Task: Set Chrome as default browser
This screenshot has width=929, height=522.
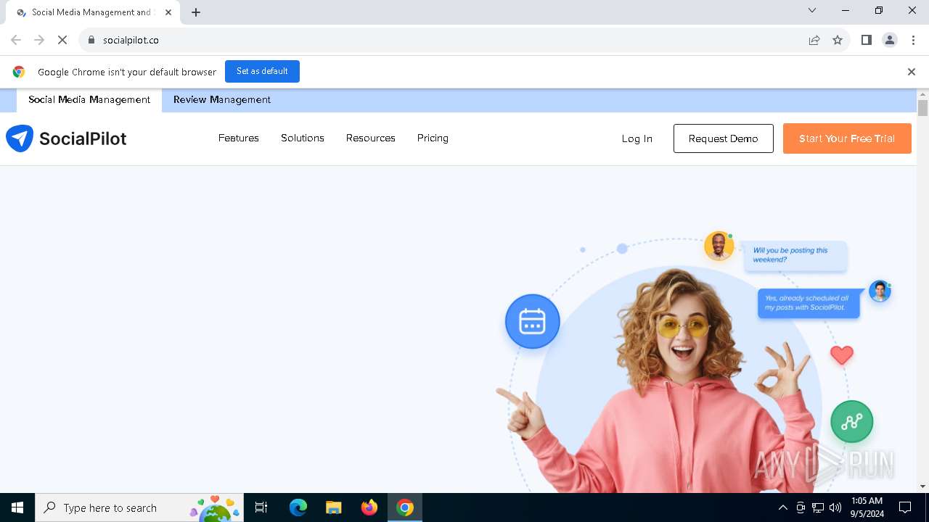Action: [x=262, y=71]
